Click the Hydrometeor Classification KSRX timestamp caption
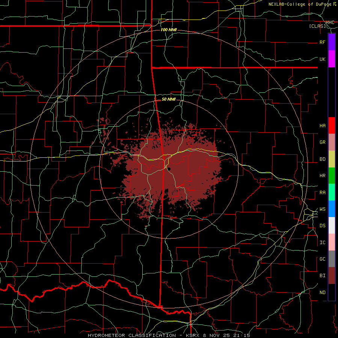This screenshot has width=338, height=338. [169, 335]
